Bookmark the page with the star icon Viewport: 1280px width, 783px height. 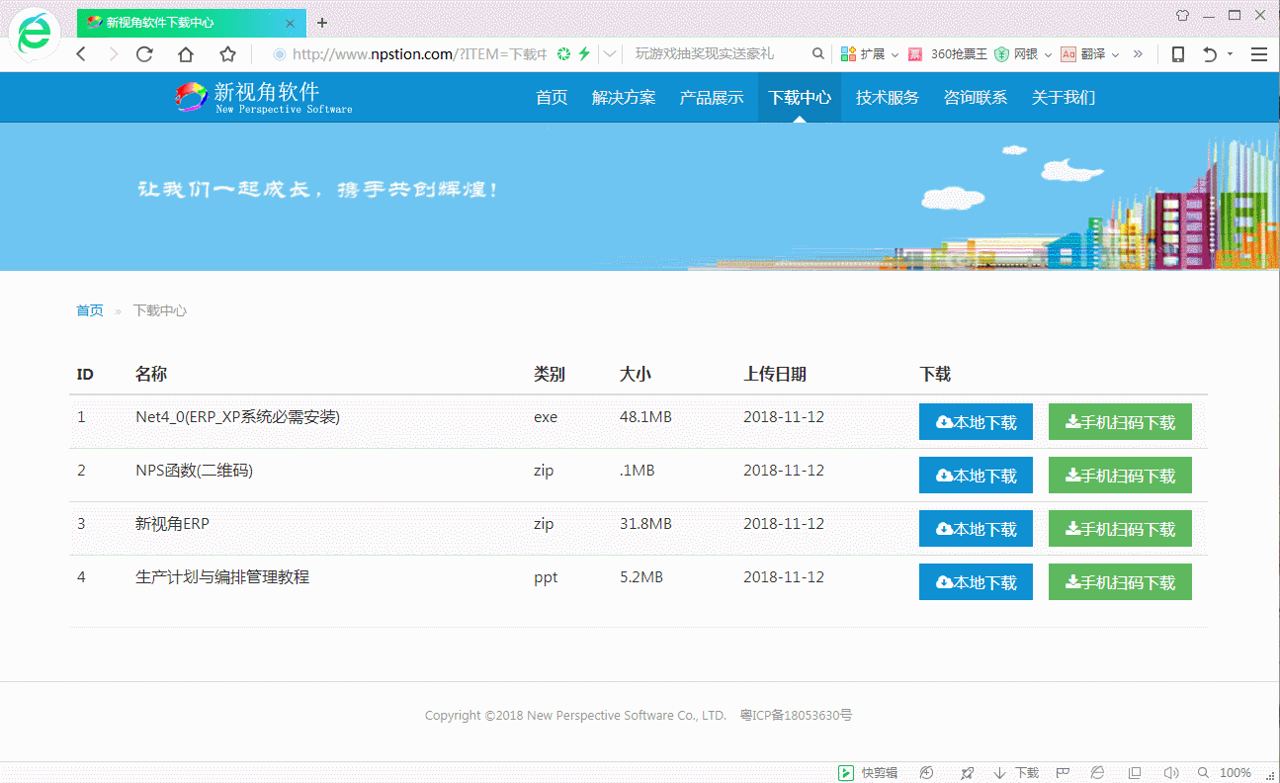tap(229, 54)
